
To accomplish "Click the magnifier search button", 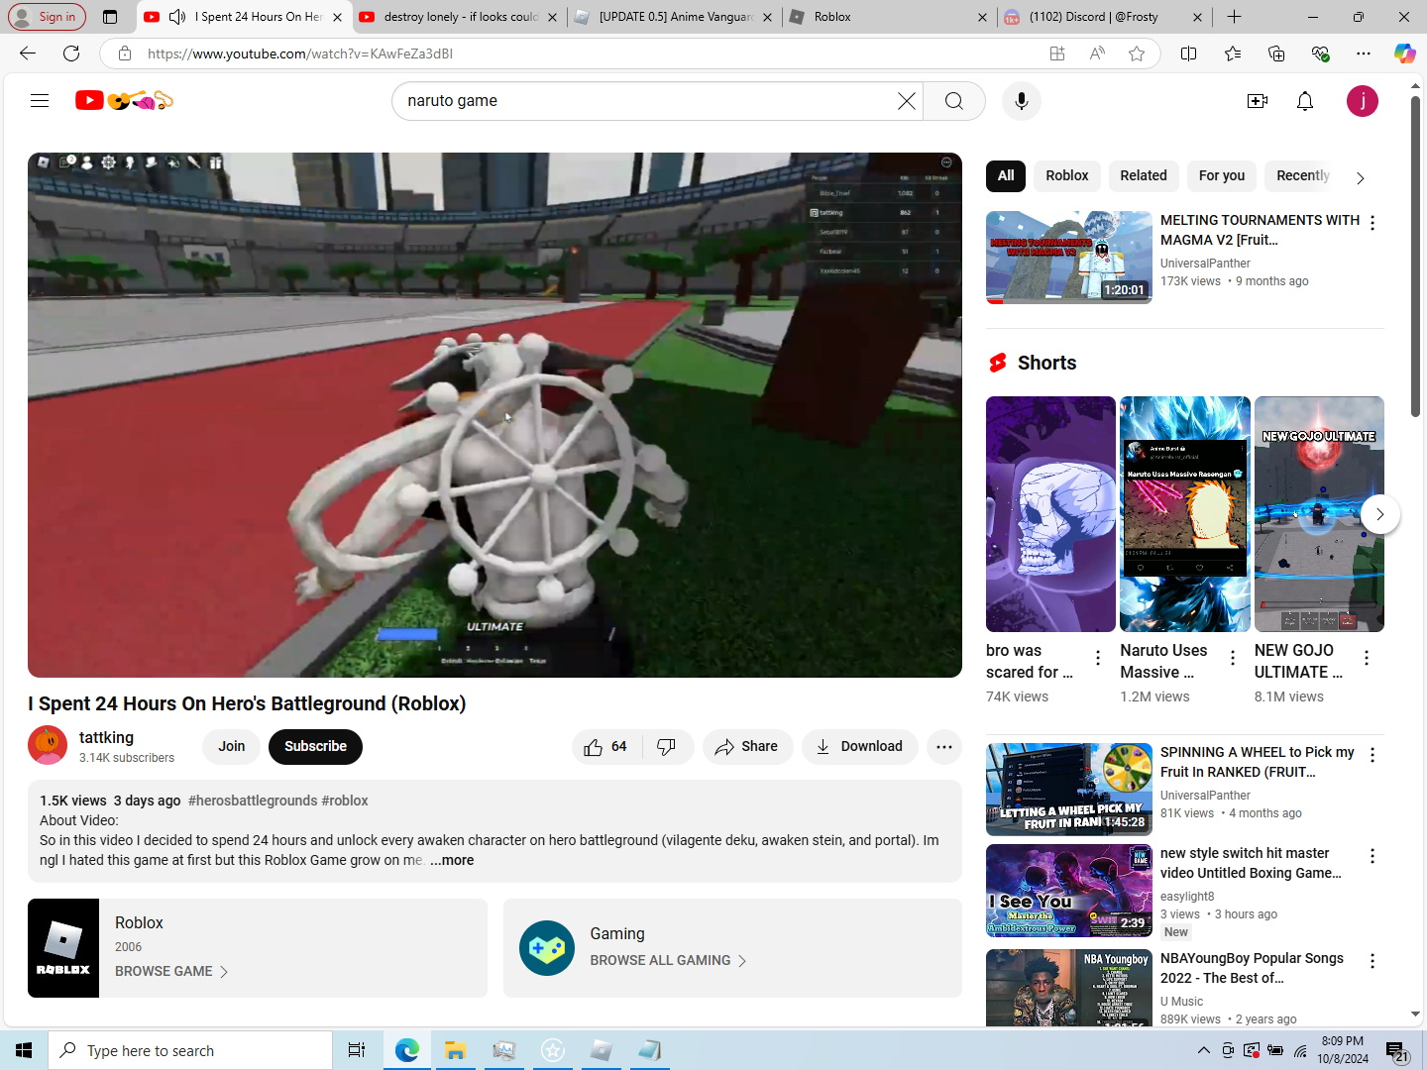I will (x=954, y=101).
